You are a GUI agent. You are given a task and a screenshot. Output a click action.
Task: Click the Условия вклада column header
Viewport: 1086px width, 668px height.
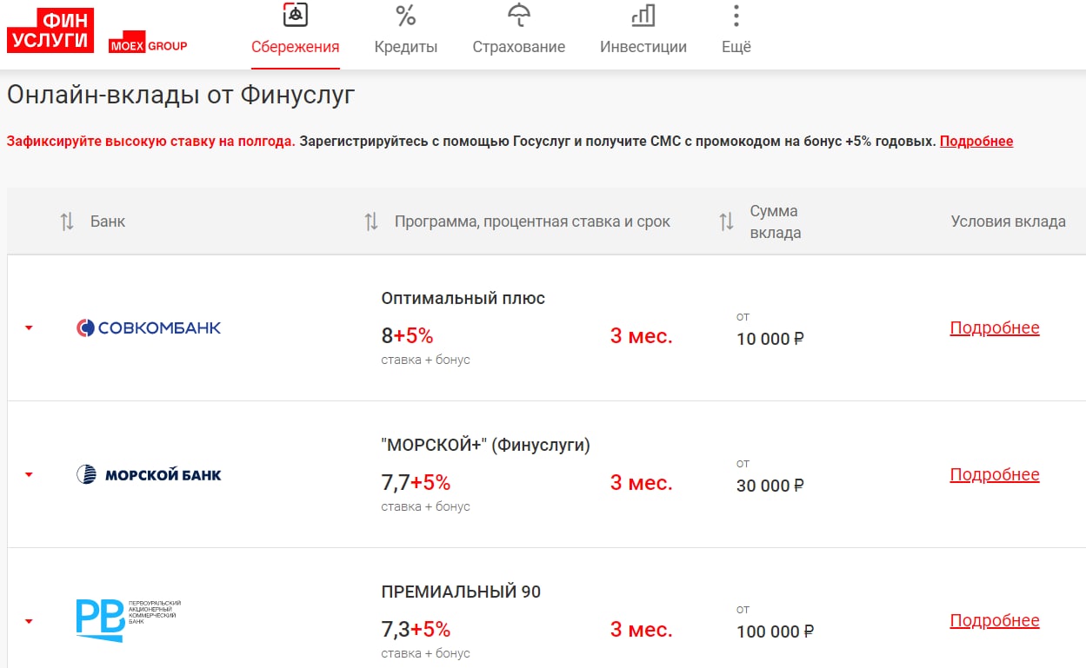click(1009, 222)
